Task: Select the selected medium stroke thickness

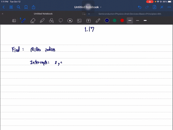Action: click(130, 21)
